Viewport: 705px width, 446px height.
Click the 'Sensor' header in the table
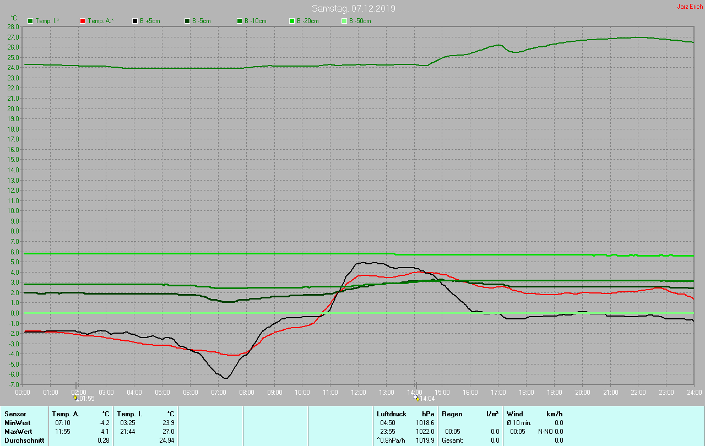point(14,414)
